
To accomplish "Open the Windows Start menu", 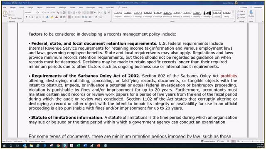I will coord(4,145).
